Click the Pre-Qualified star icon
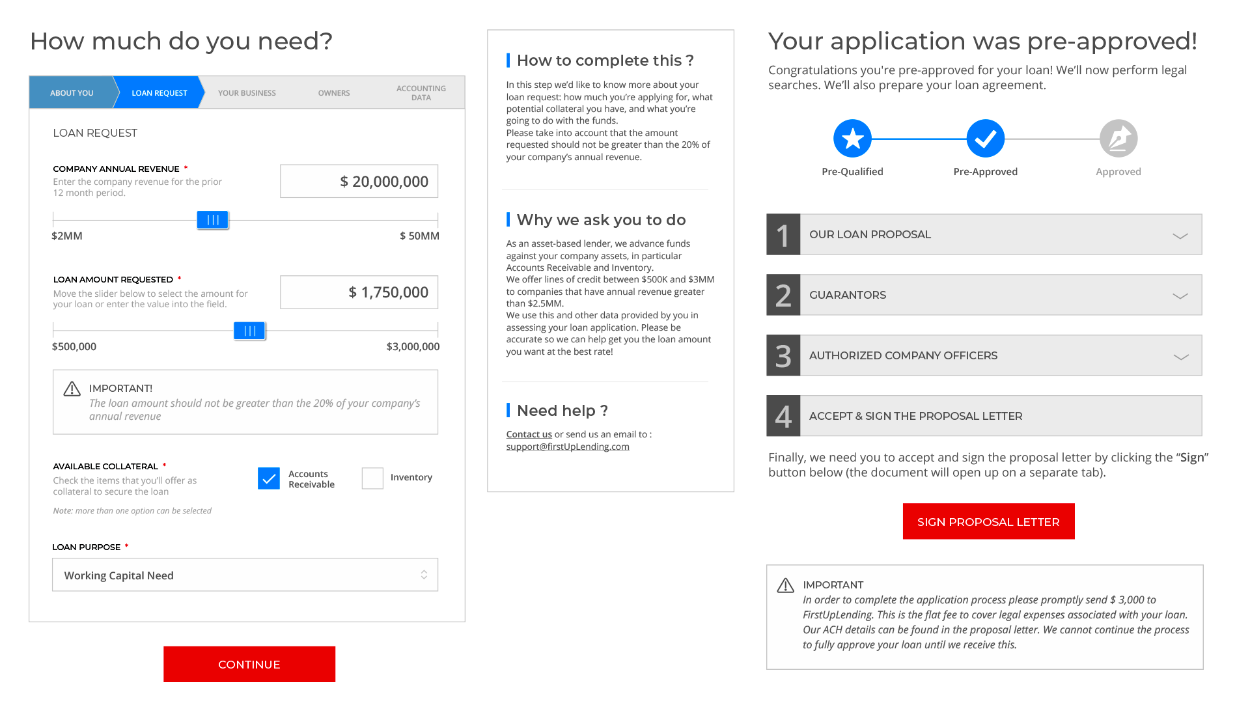 (x=852, y=139)
